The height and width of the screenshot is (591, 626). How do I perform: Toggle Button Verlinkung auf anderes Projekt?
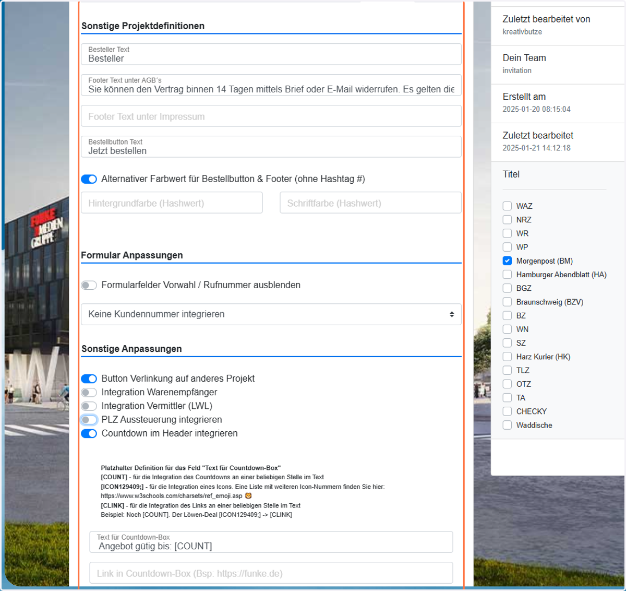click(x=89, y=379)
